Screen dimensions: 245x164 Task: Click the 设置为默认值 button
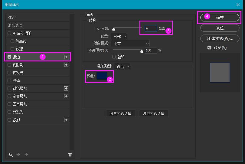click(x=121, y=113)
